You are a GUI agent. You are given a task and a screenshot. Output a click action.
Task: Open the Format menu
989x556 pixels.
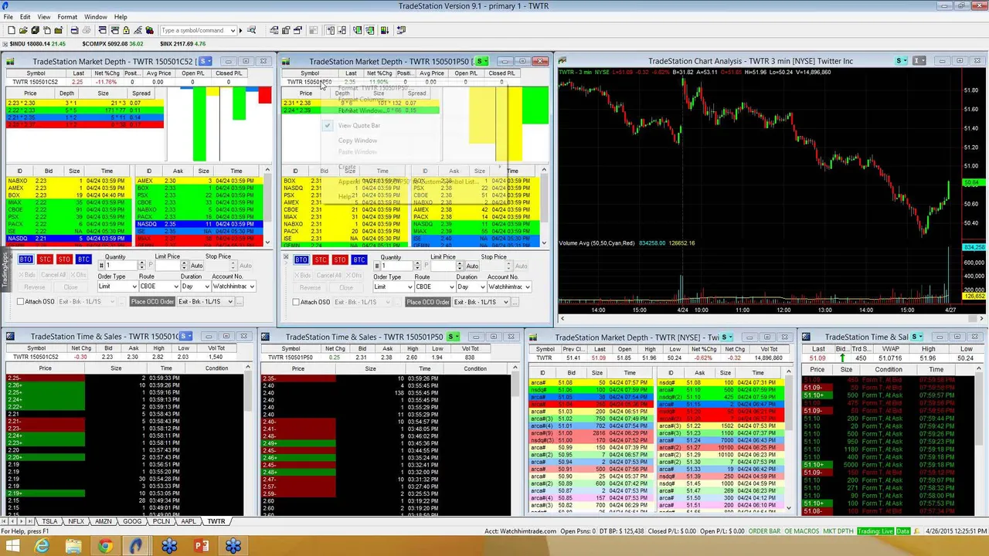click(x=67, y=16)
